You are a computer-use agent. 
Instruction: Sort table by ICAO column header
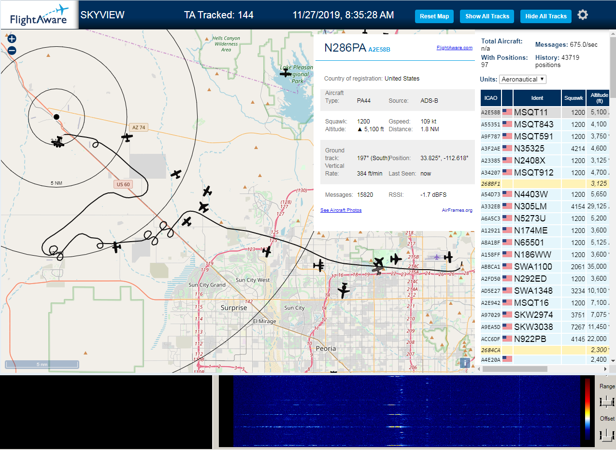(x=491, y=98)
